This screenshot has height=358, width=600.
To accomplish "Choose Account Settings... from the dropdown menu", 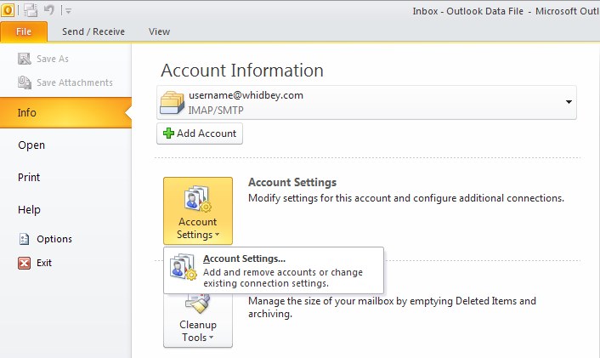I will 274,270.
